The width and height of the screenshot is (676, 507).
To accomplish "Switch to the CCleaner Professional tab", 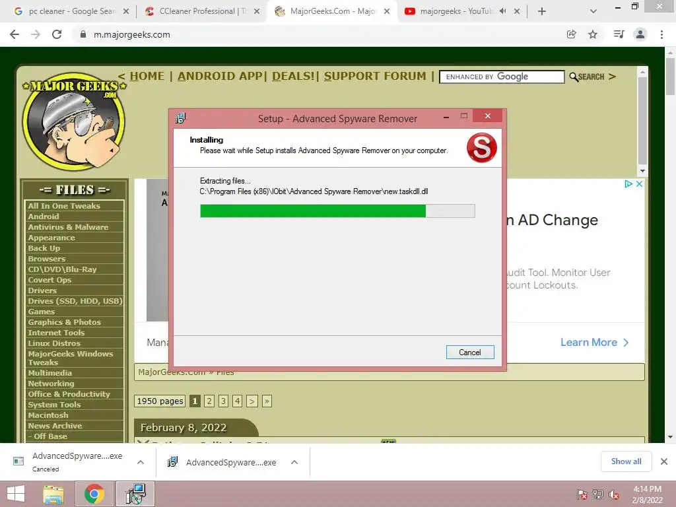I will [x=203, y=12].
